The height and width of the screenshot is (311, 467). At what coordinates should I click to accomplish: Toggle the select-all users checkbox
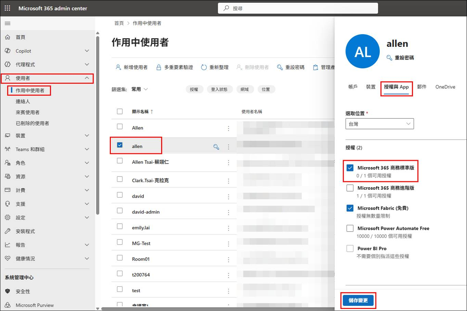[x=120, y=111]
